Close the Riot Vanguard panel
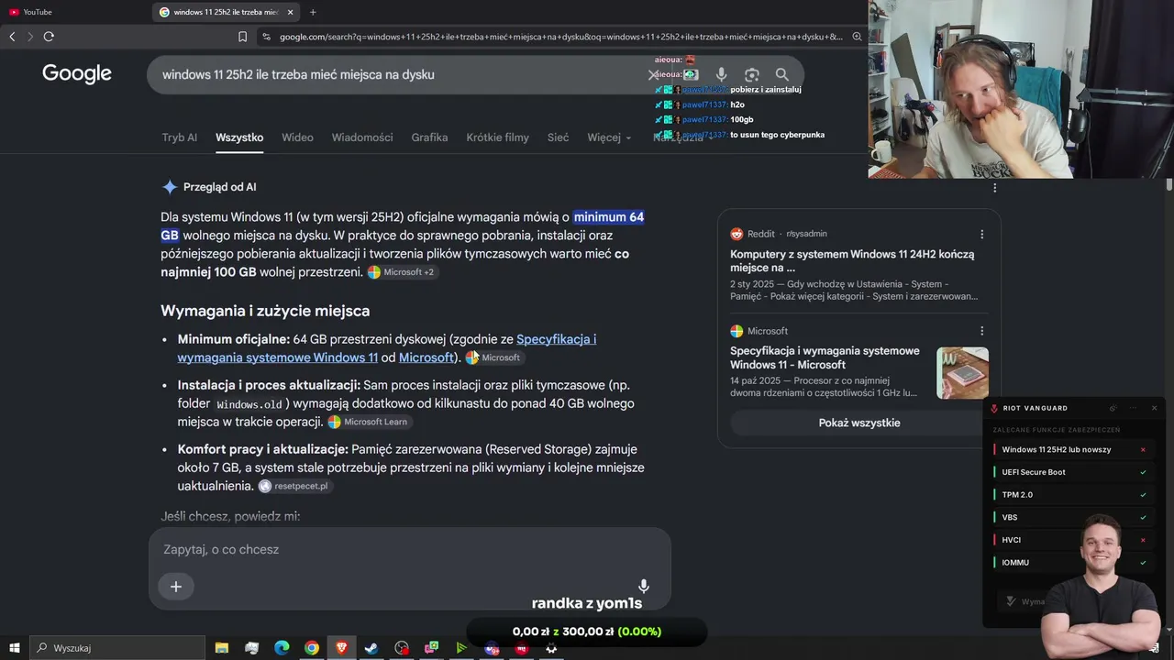 click(1154, 408)
